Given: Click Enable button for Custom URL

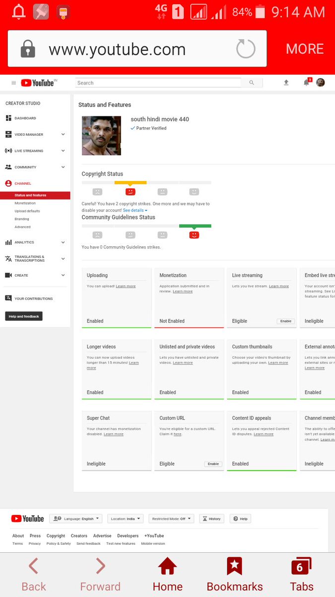Looking at the screenshot, I should pos(213,464).
